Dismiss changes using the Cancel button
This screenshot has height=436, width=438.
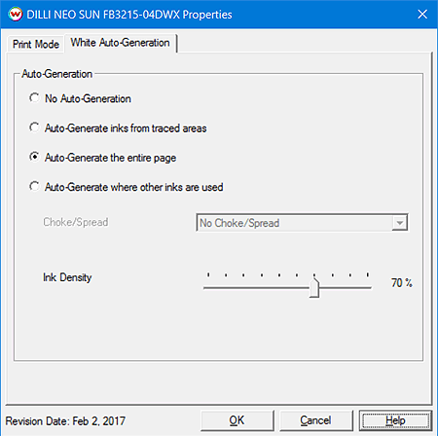pyautogui.click(x=316, y=420)
